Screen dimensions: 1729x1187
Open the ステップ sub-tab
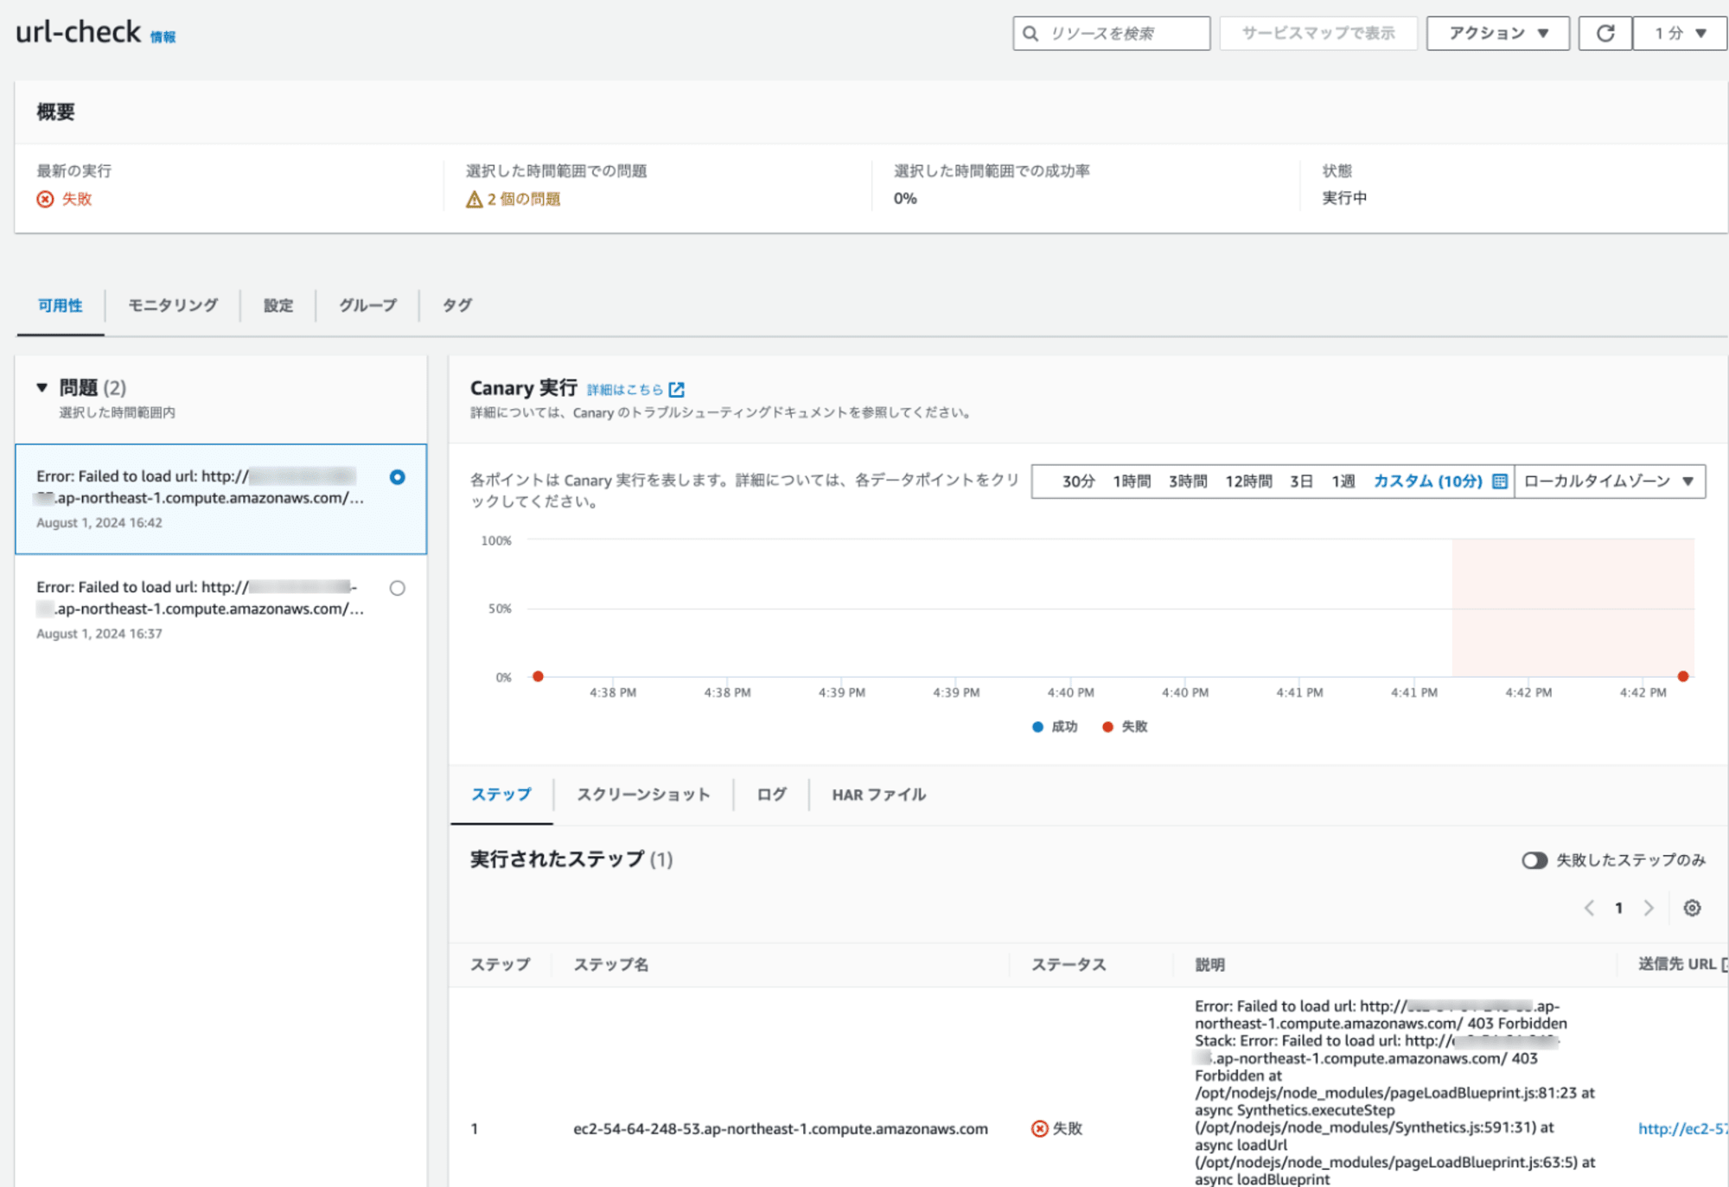click(x=501, y=795)
